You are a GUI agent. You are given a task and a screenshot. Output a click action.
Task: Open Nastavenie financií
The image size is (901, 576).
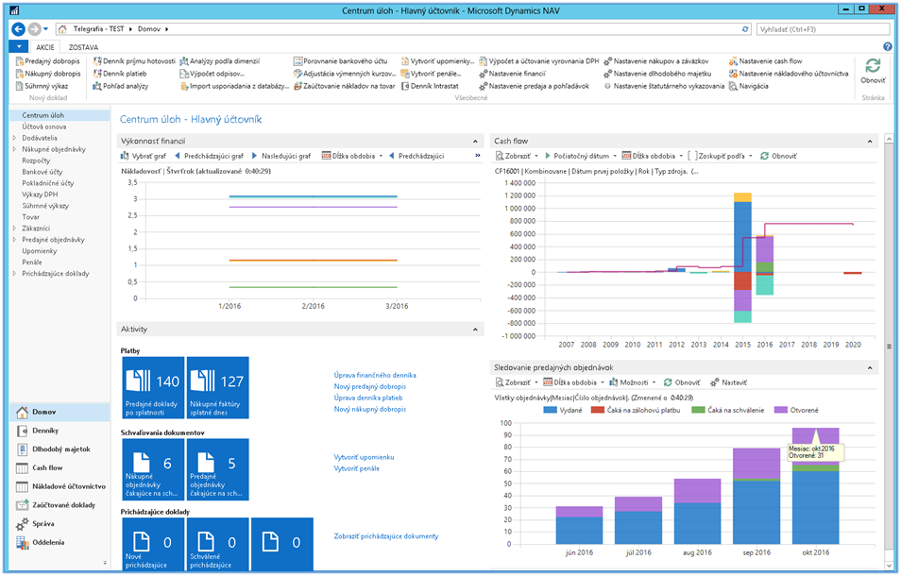[512, 74]
